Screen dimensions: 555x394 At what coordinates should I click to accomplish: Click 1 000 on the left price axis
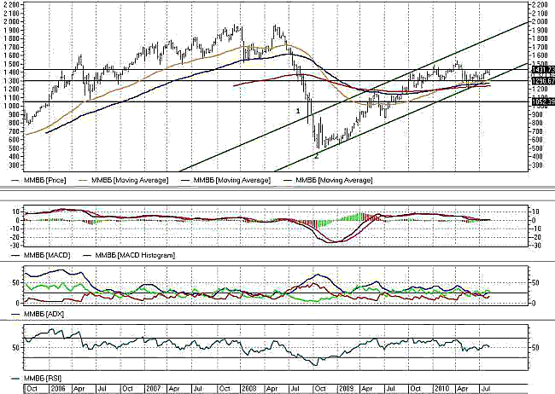(10, 106)
